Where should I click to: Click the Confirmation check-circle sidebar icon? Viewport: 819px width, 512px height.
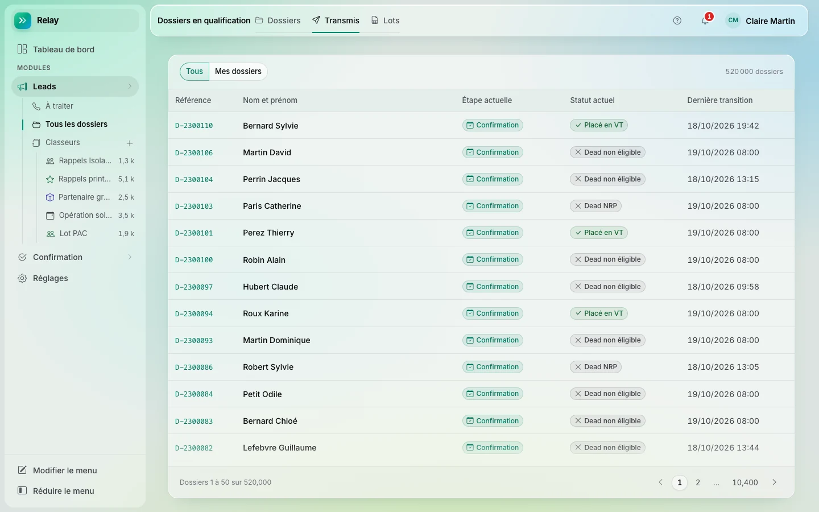pos(22,257)
